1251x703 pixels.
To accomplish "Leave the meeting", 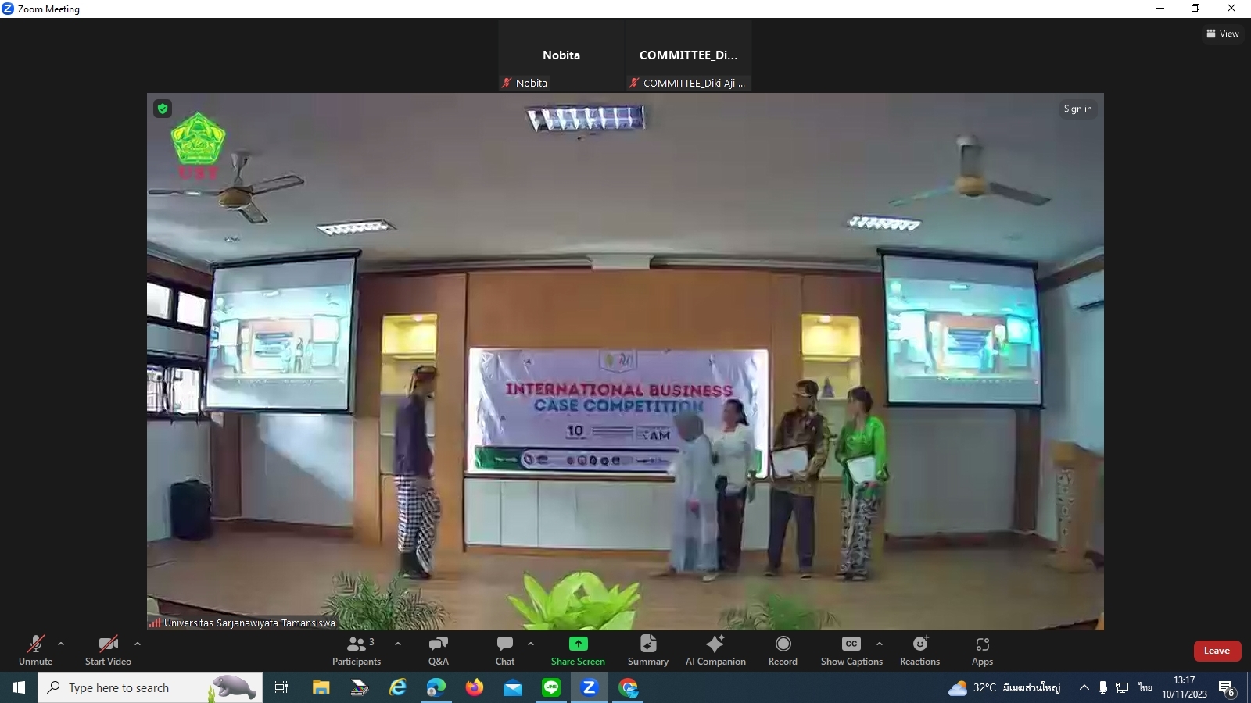I will pyautogui.click(x=1217, y=651).
